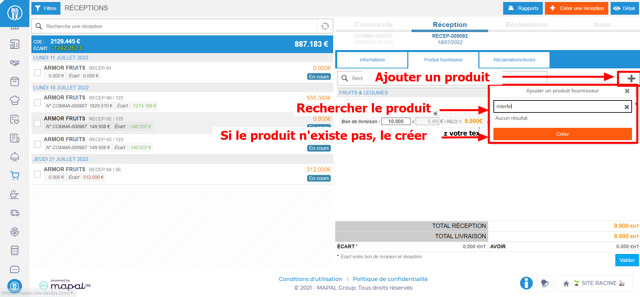
Task: Click the En cours status of RECEP-91
Action: [319, 77]
